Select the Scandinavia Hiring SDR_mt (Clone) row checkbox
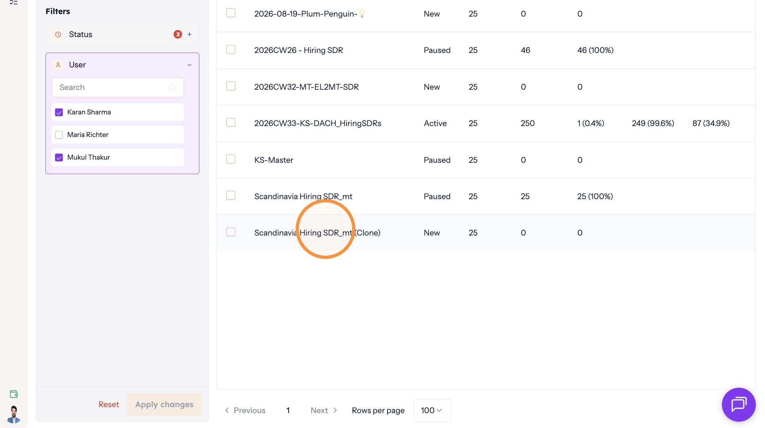This screenshot has height=428, width=765. click(231, 232)
